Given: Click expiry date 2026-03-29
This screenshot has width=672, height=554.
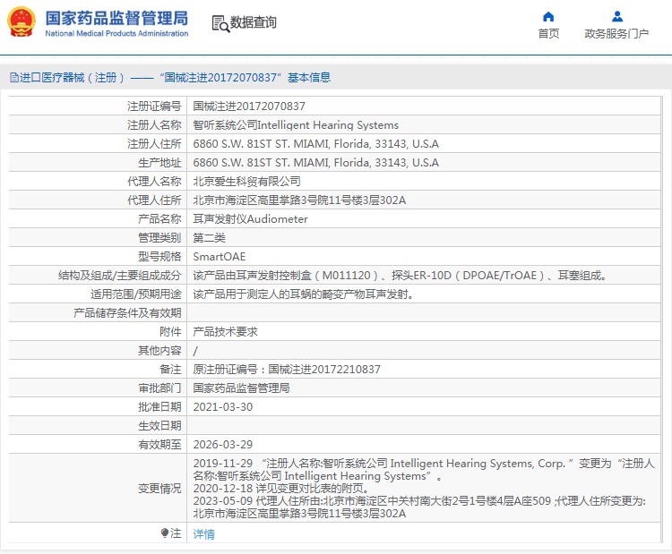Looking at the screenshot, I should coord(223,444).
